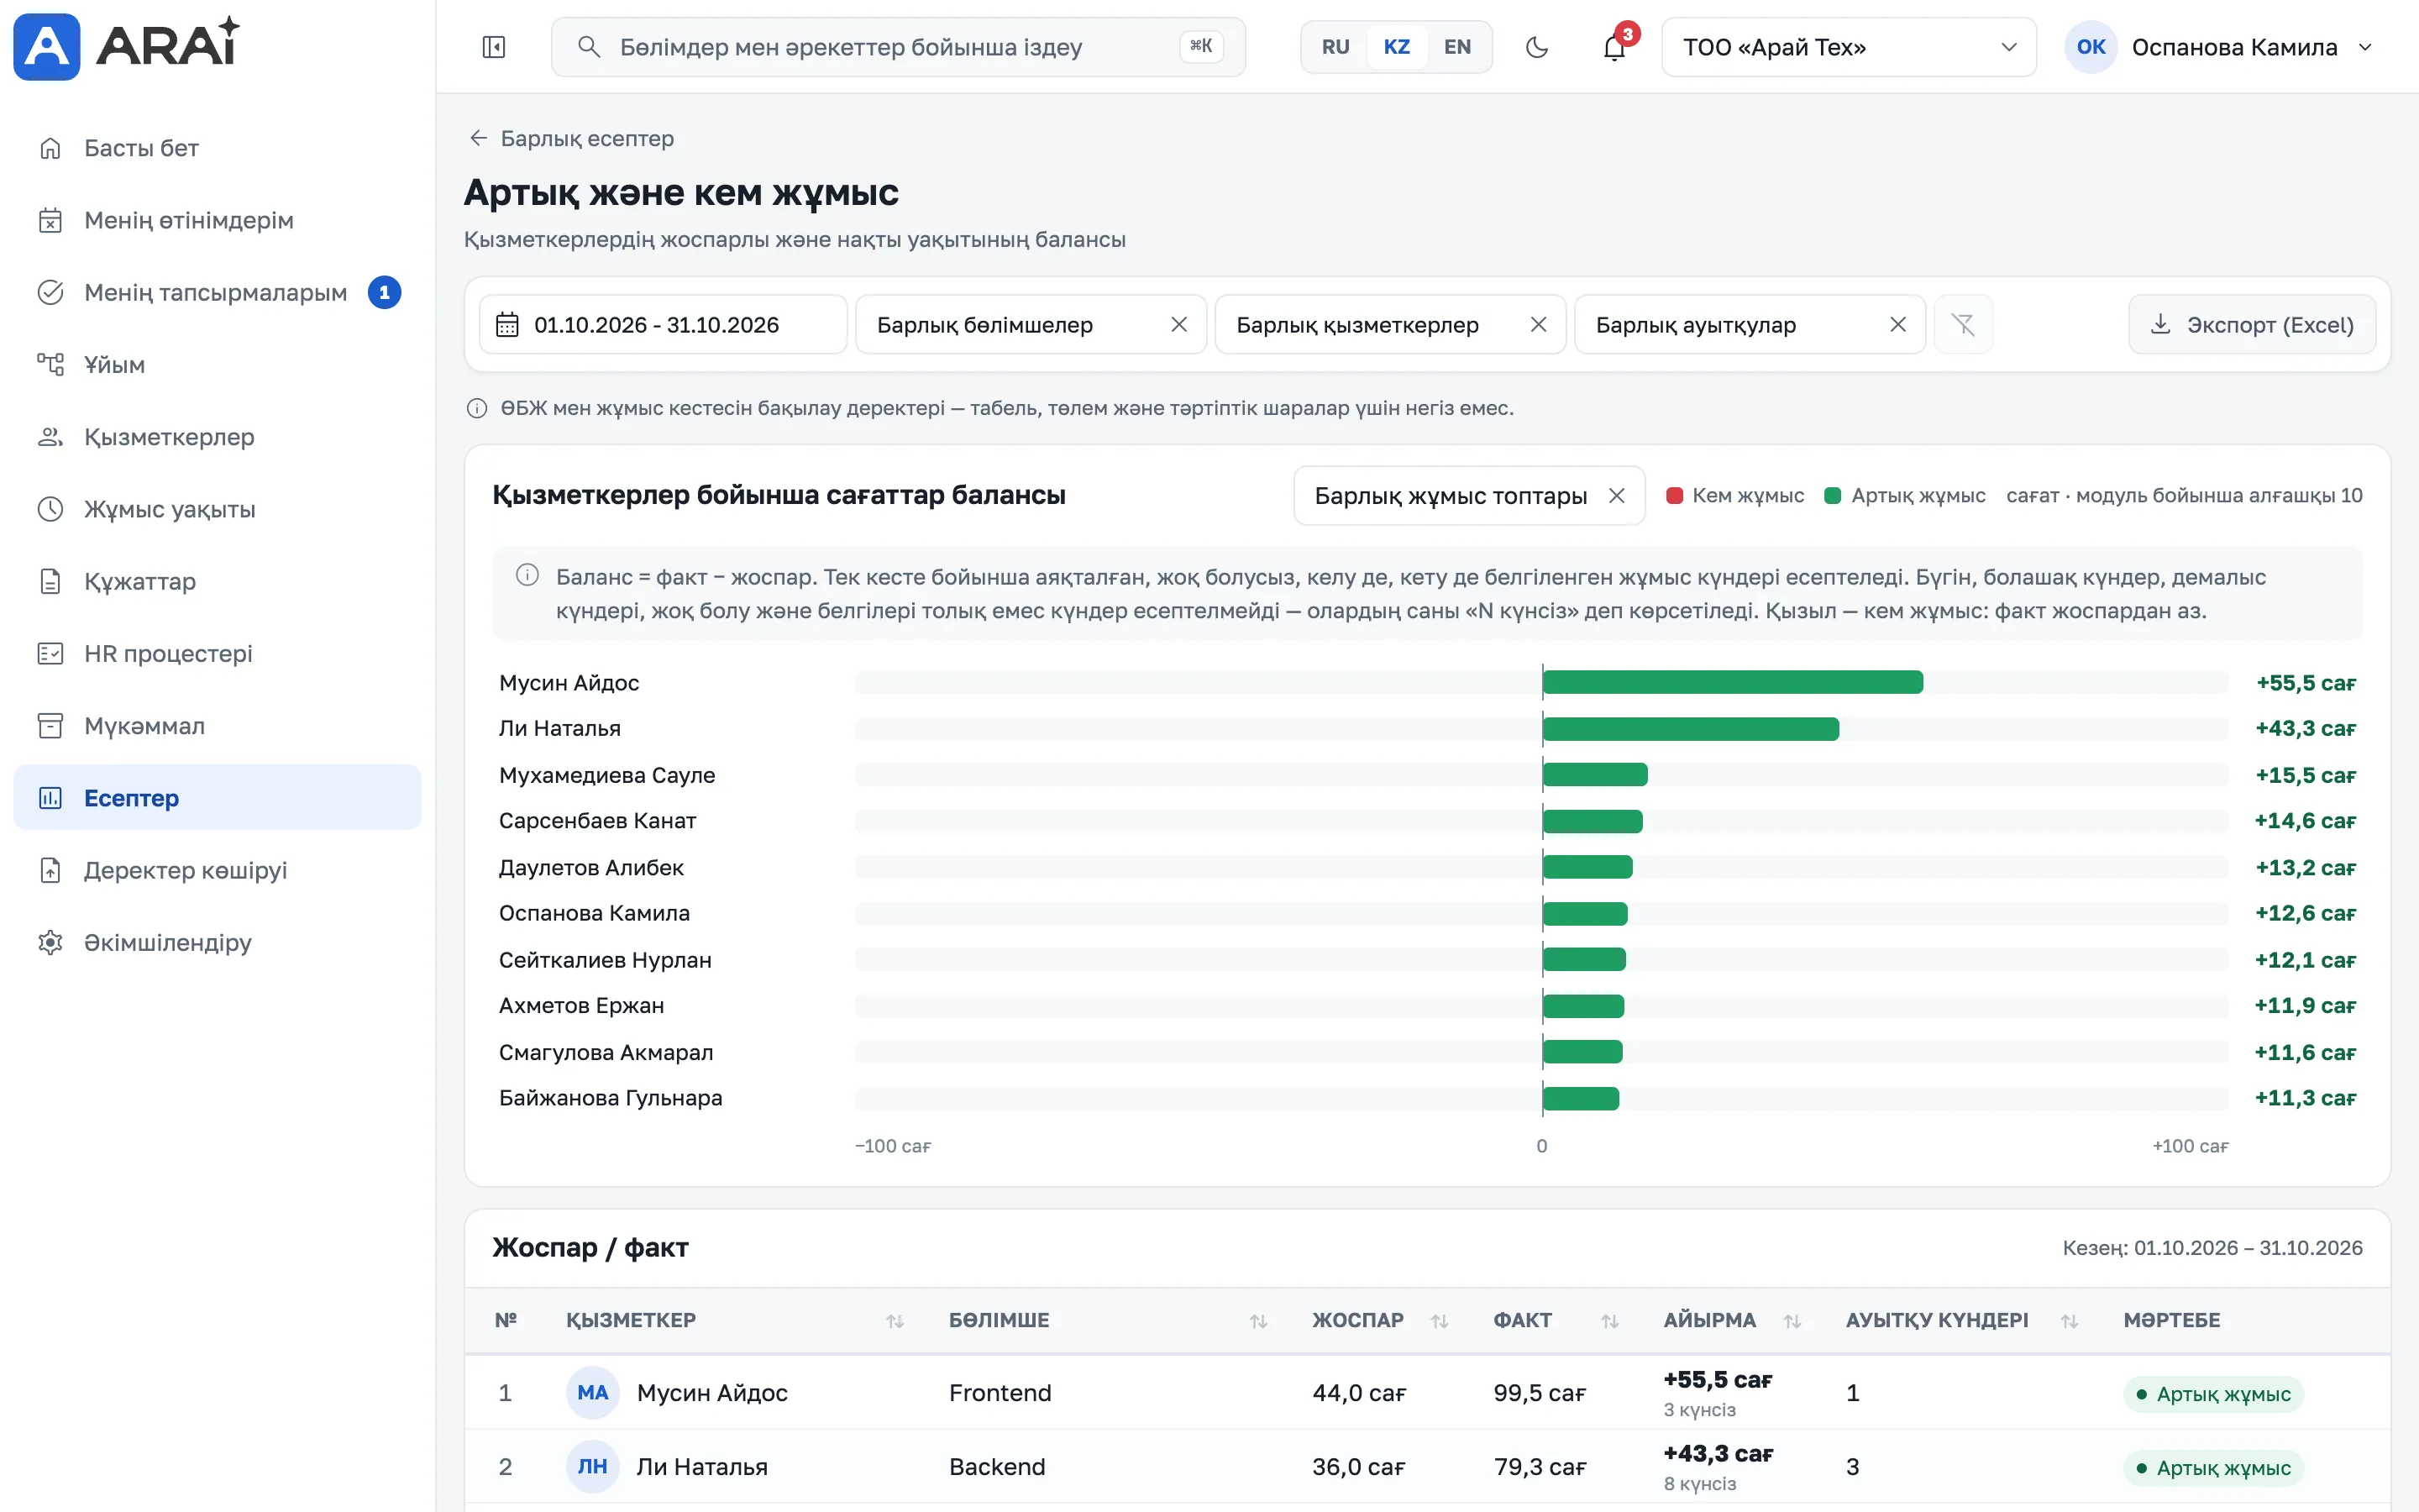Clear the Барлық ауытқулар filter
Screen dimensions: 2419x1512
pos(1898,324)
